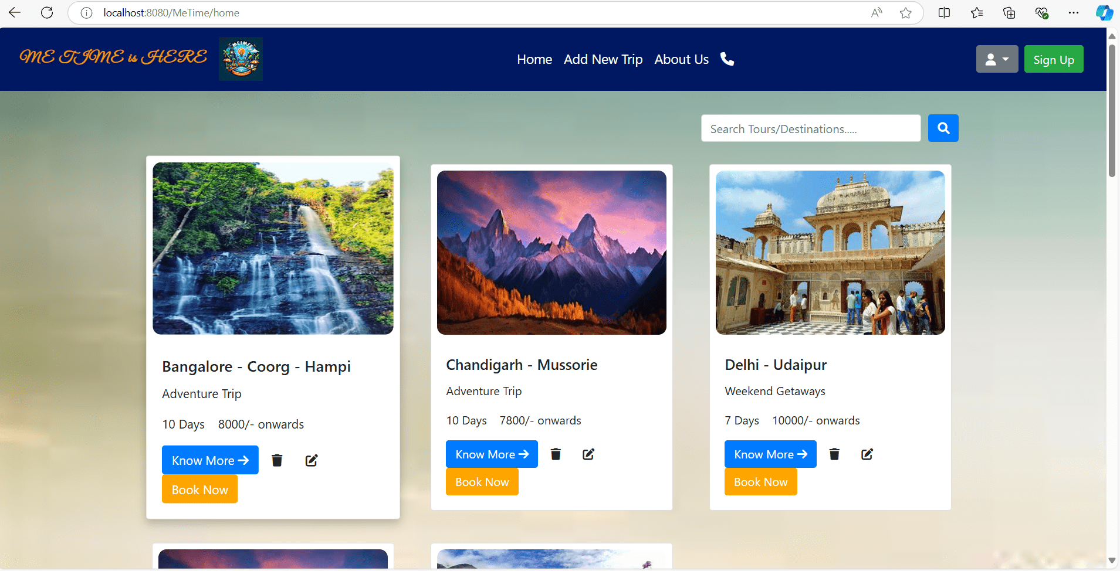Open the Add New Trip menu item
The width and height of the screenshot is (1120, 571).
click(x=603, y=59)
